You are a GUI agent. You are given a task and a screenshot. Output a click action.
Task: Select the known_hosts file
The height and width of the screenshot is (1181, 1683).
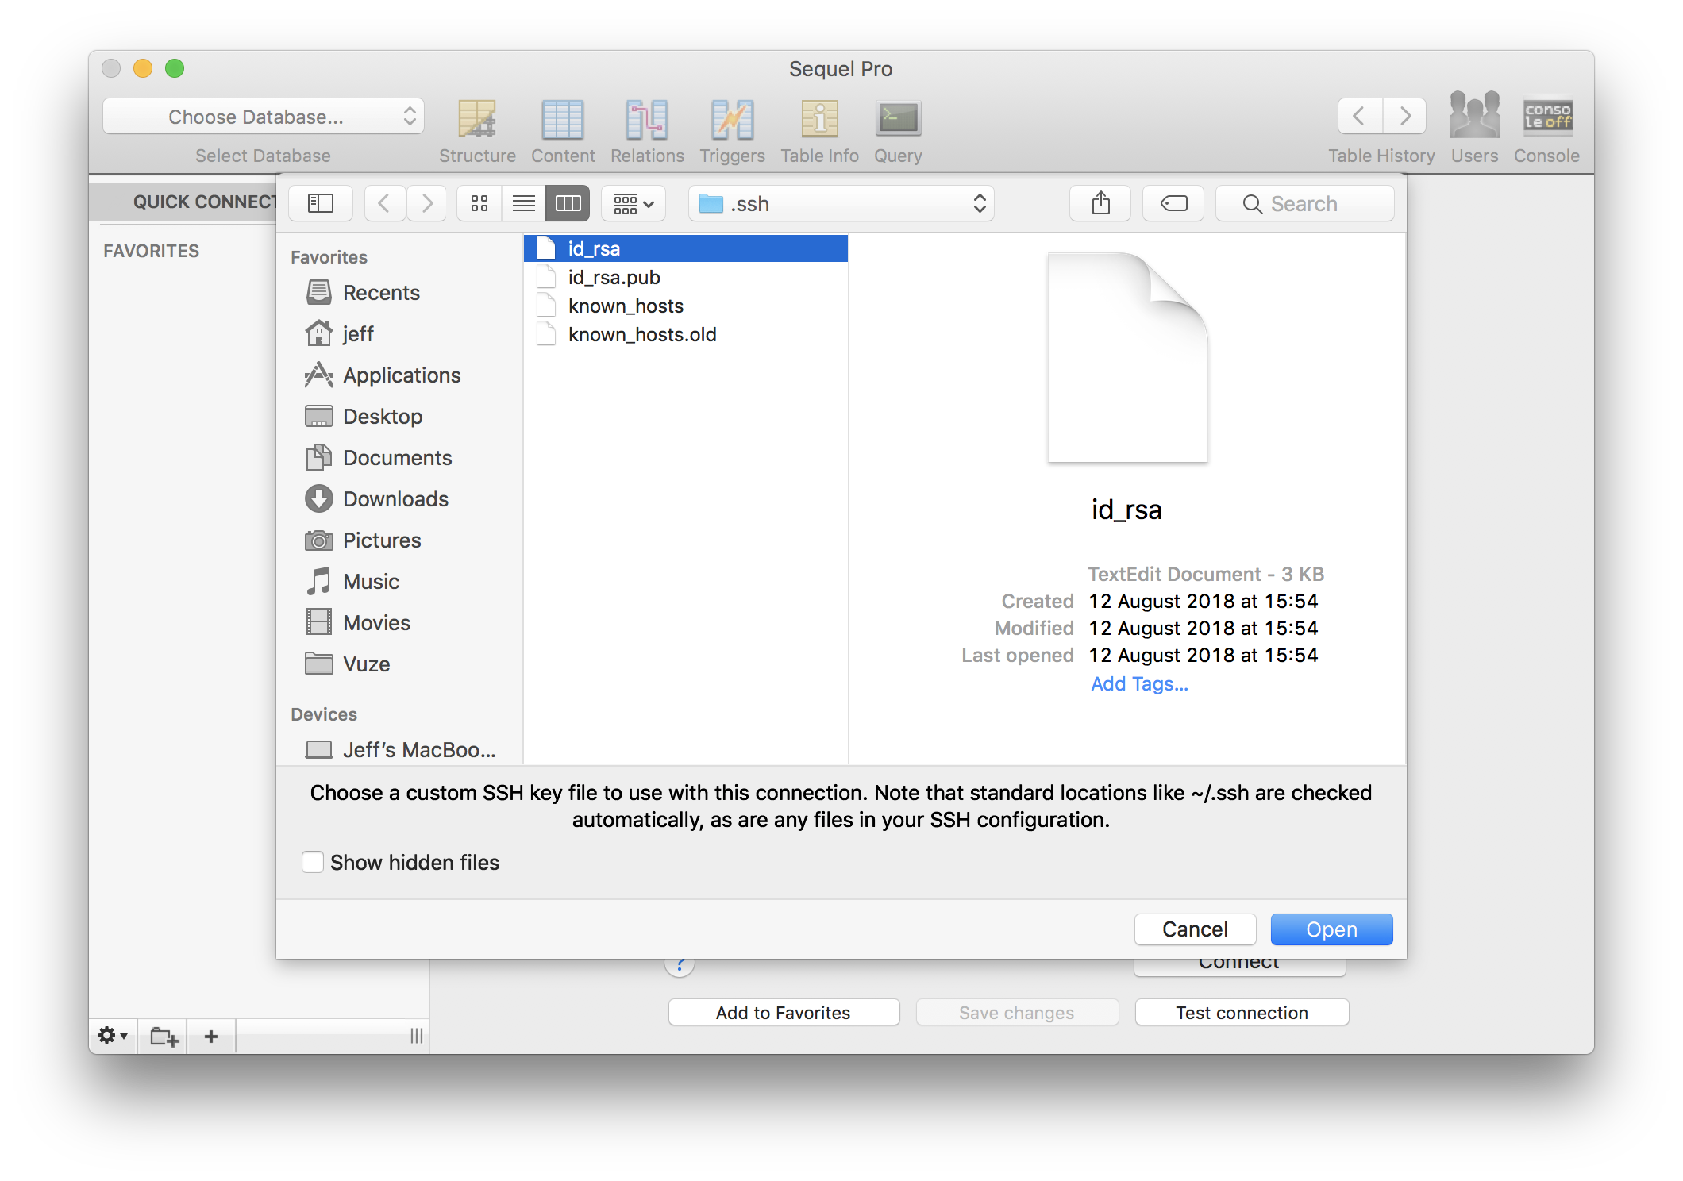click(x=686, y=306)
